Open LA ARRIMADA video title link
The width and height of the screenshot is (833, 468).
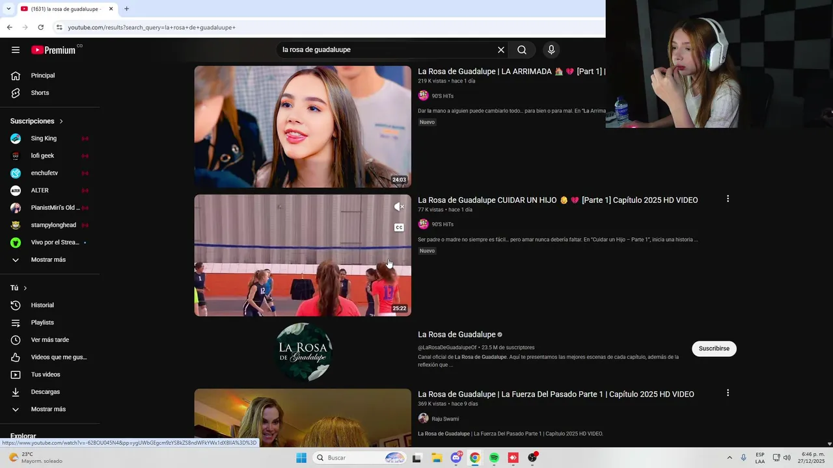512,71
